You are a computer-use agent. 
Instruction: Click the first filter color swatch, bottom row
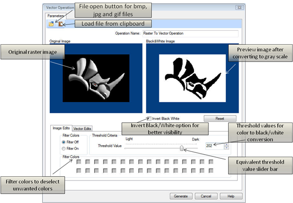click(x=79, y=171)
